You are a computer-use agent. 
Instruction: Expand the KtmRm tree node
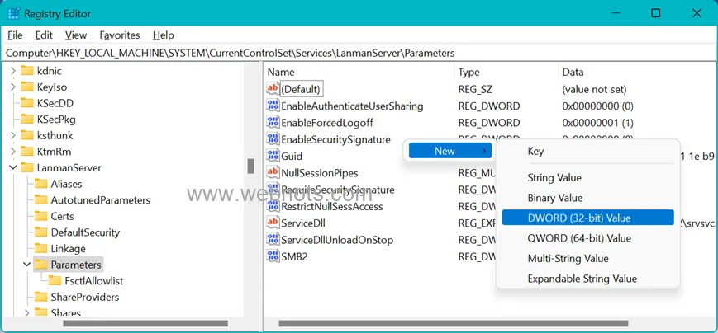tap(13, 152)
